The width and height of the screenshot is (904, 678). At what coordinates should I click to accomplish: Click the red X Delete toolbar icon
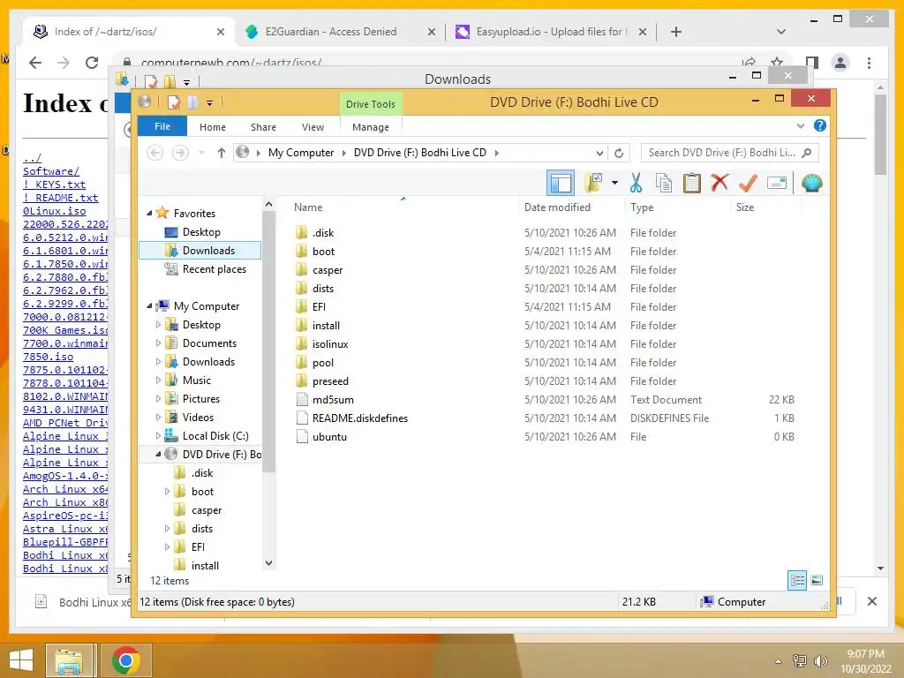coord(719,183)
